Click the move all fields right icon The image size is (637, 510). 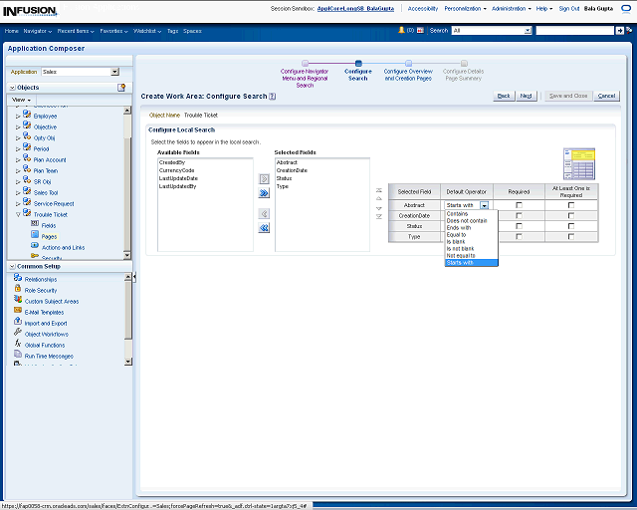coord(264,193)
